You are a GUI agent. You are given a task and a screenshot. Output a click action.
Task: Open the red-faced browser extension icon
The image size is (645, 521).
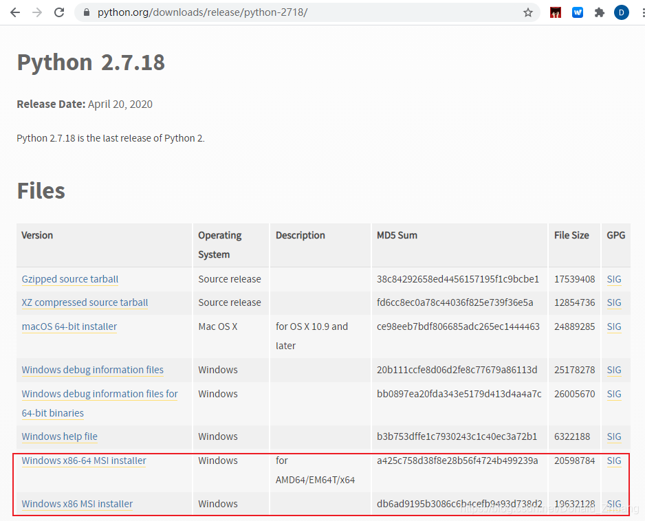[556, 13]
